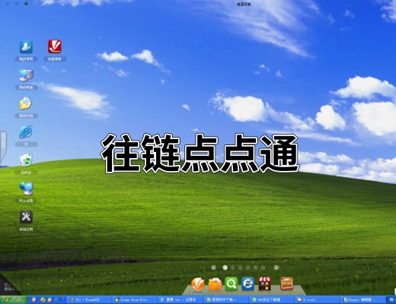The image size is (396, 304).
Task: Click the brown news board dock icon
Action: pyautogui.click(x=287, y=284)
